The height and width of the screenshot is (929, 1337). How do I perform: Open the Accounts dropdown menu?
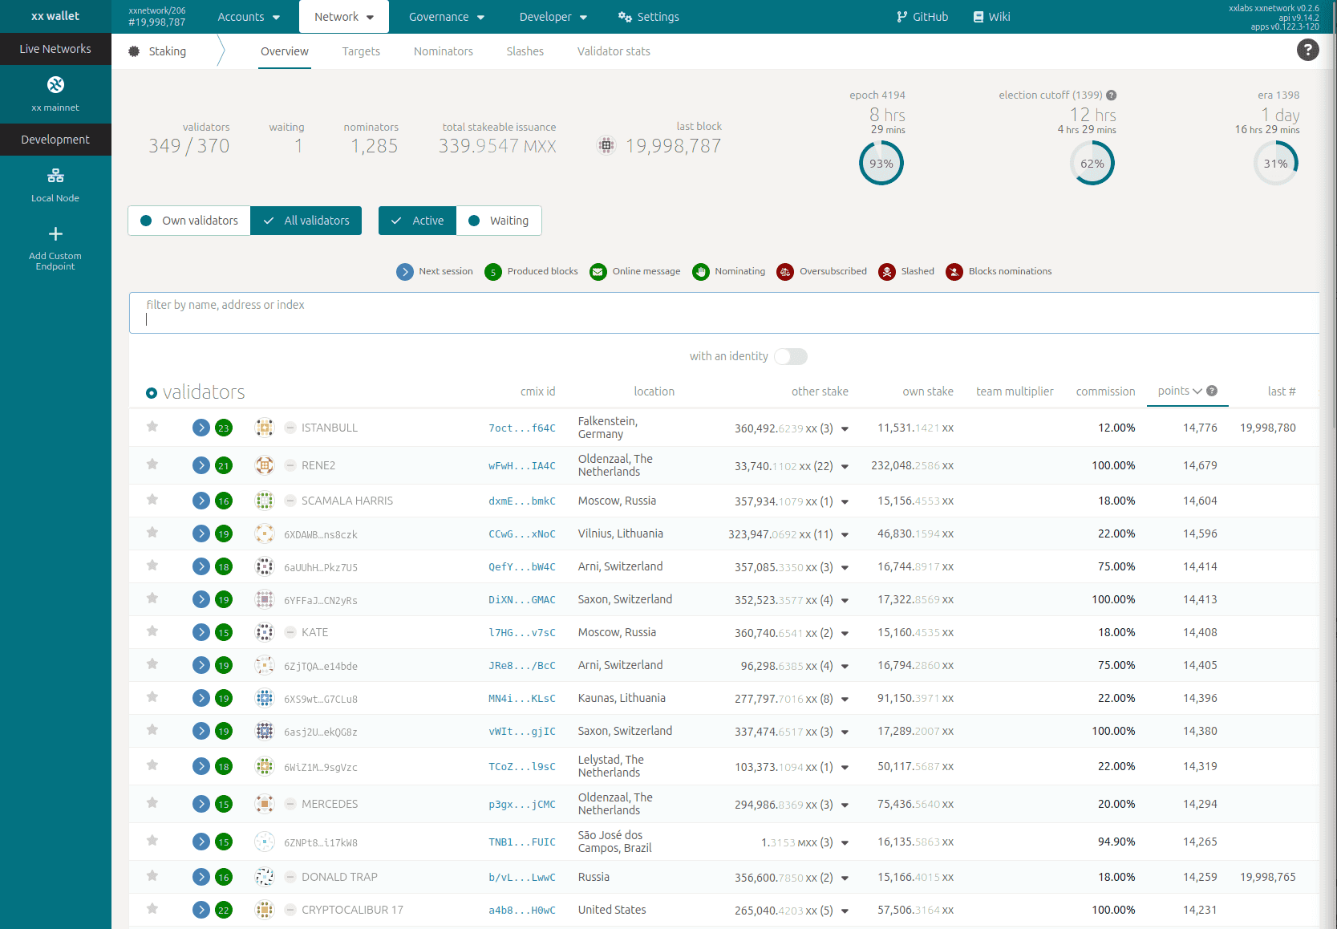point(249,17)
